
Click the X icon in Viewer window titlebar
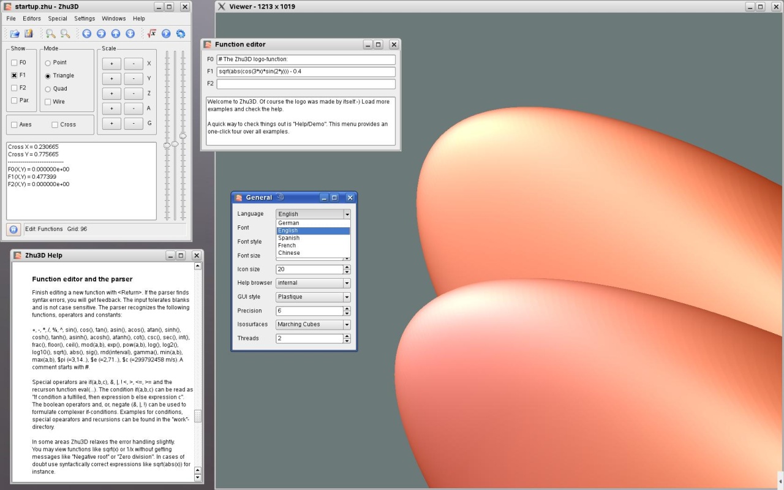pos(222,7)
